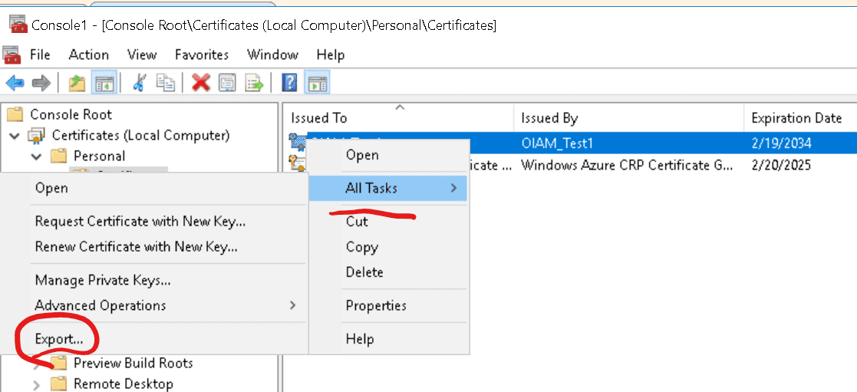Select Manage Private Keys... option
The width and height of the screenshot is (857, 392).
click(x=103, y=281)
